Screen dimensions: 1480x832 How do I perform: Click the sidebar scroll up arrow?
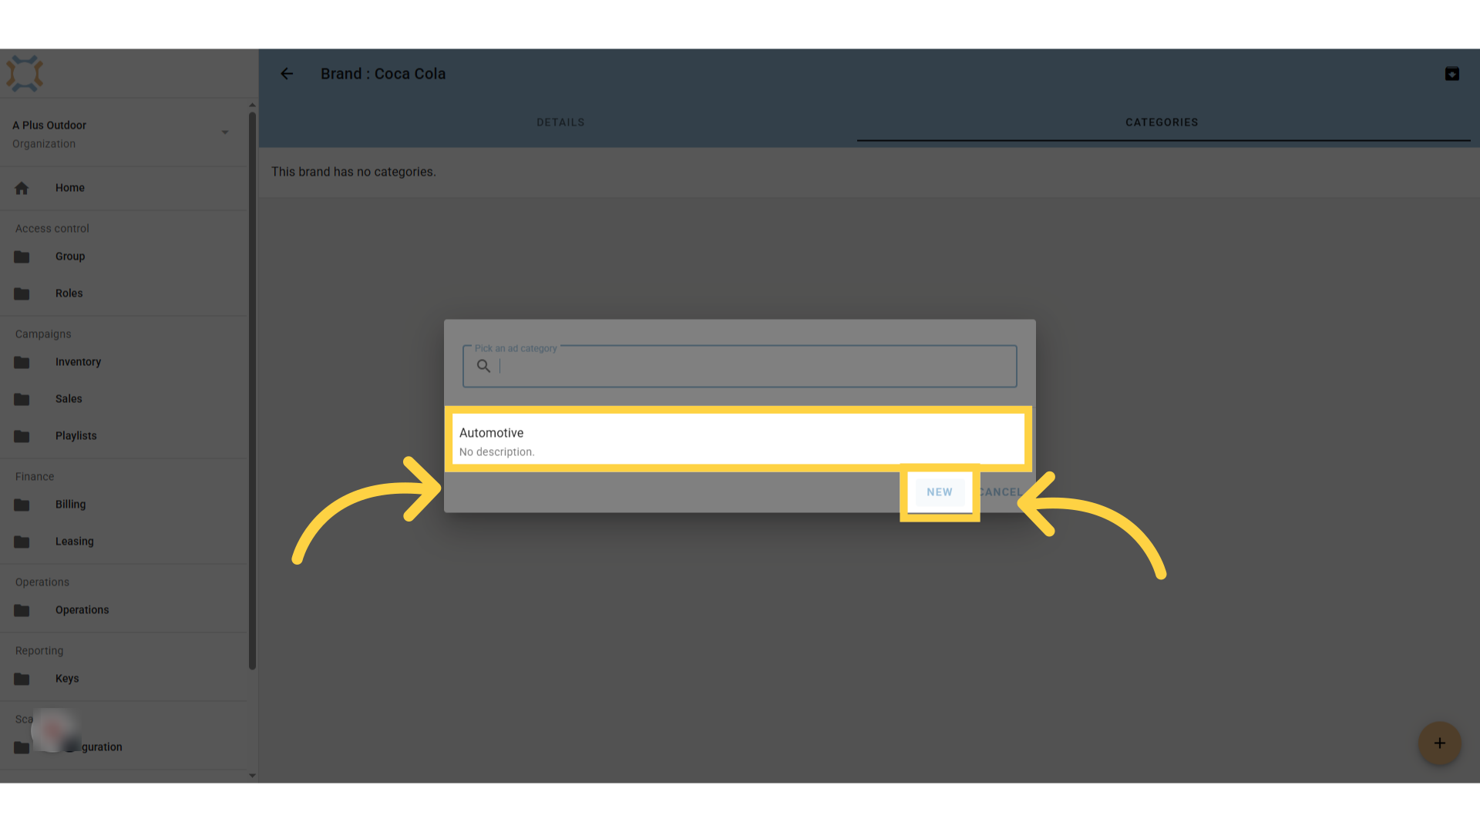(252, 105)
